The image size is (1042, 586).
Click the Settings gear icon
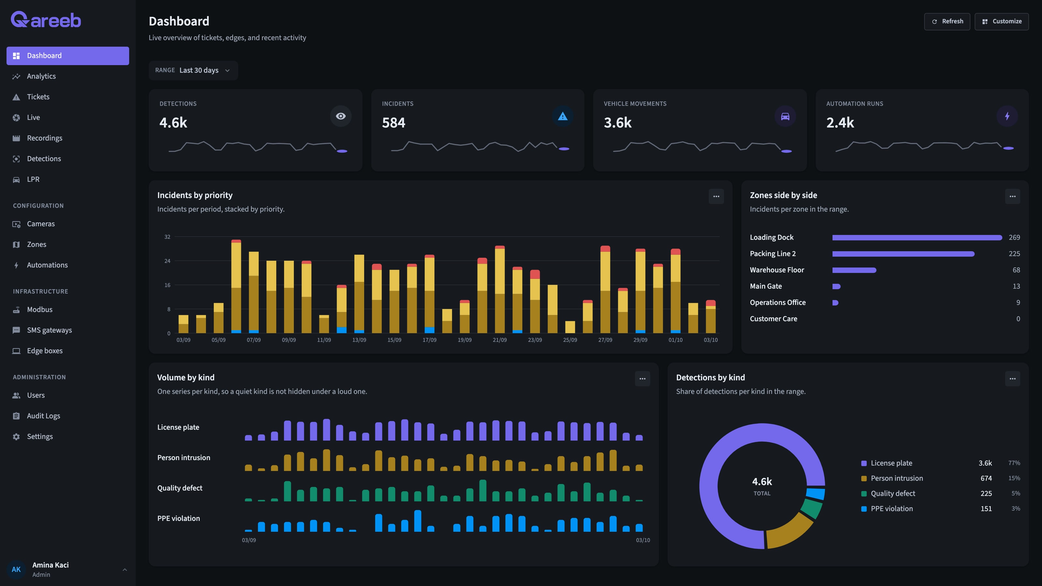[16, 437]
